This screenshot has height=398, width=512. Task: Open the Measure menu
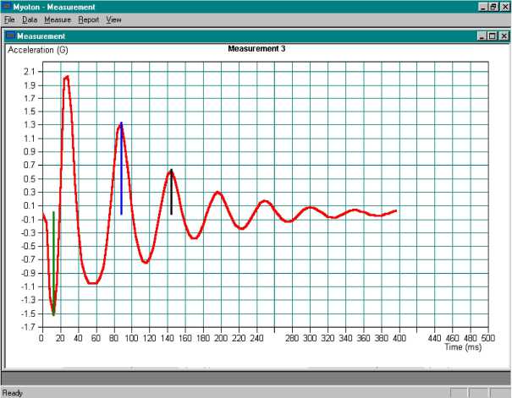pyautogui.click(x=58, y=19)
